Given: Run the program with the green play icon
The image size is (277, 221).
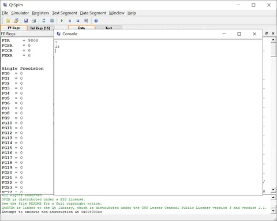Looking at the screenshot, I should (62, 21).
